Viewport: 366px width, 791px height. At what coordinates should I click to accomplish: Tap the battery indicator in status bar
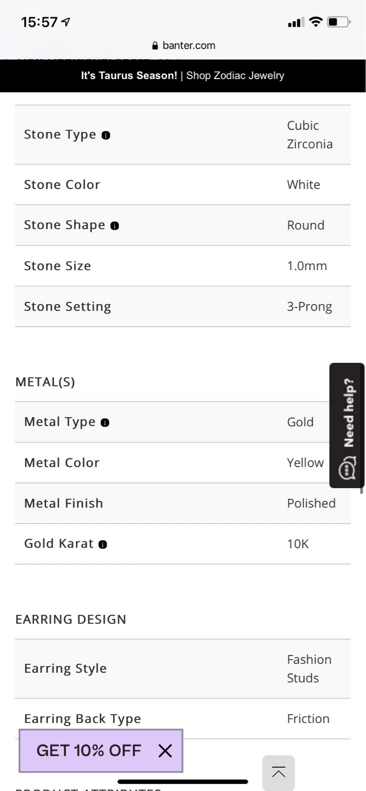pos(339,22)
